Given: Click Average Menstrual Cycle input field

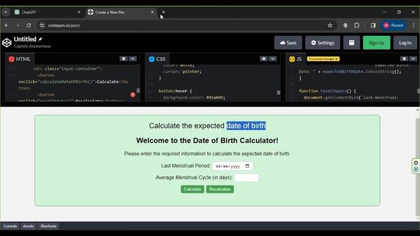Looking at the screenshot, I should pos(247,178).
